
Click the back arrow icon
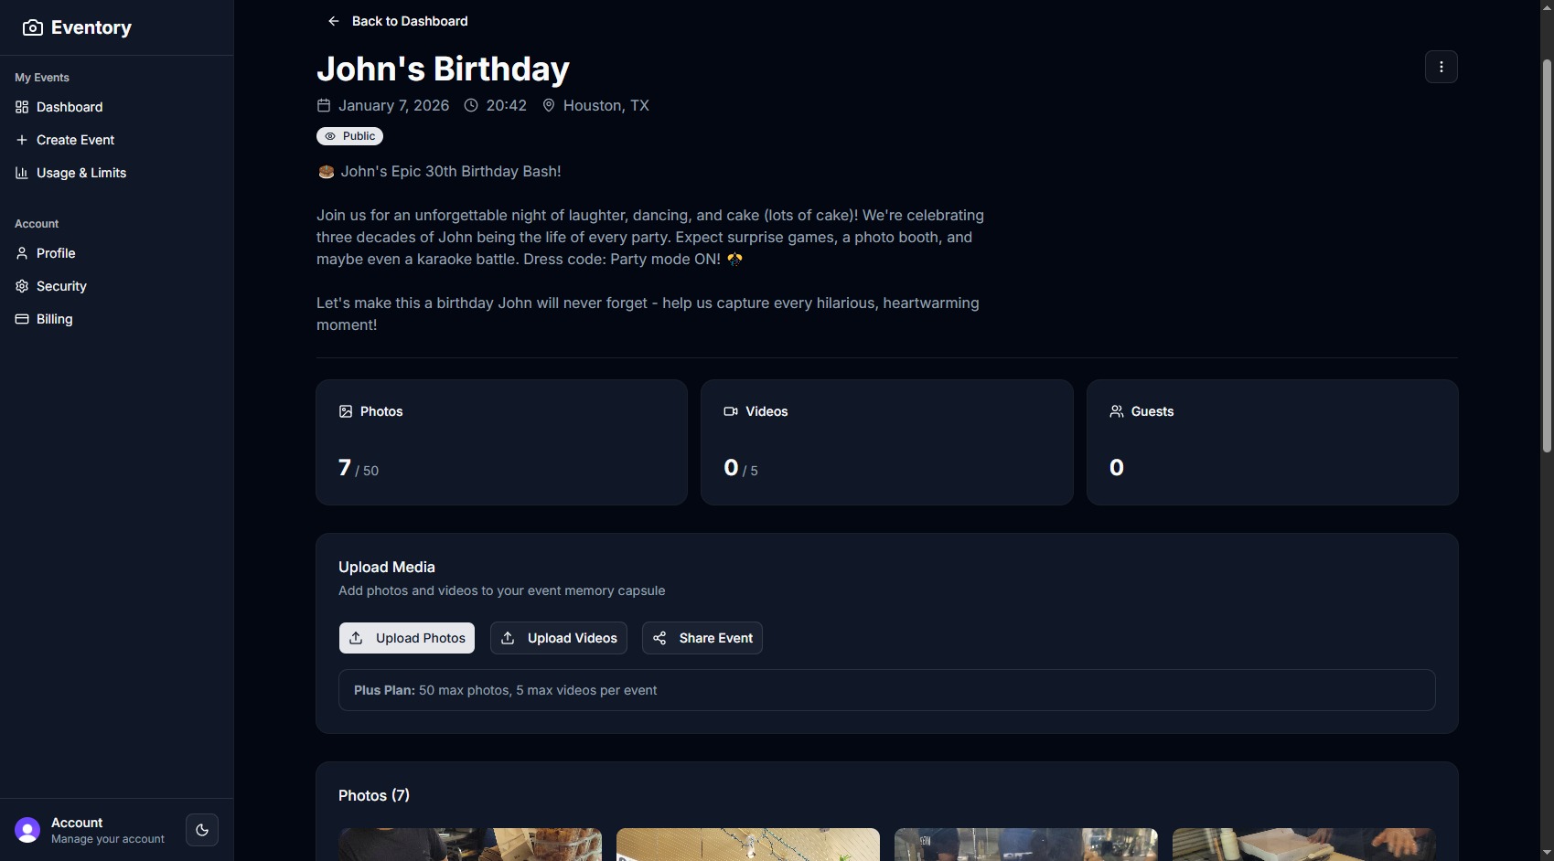(x=334, y=21)
